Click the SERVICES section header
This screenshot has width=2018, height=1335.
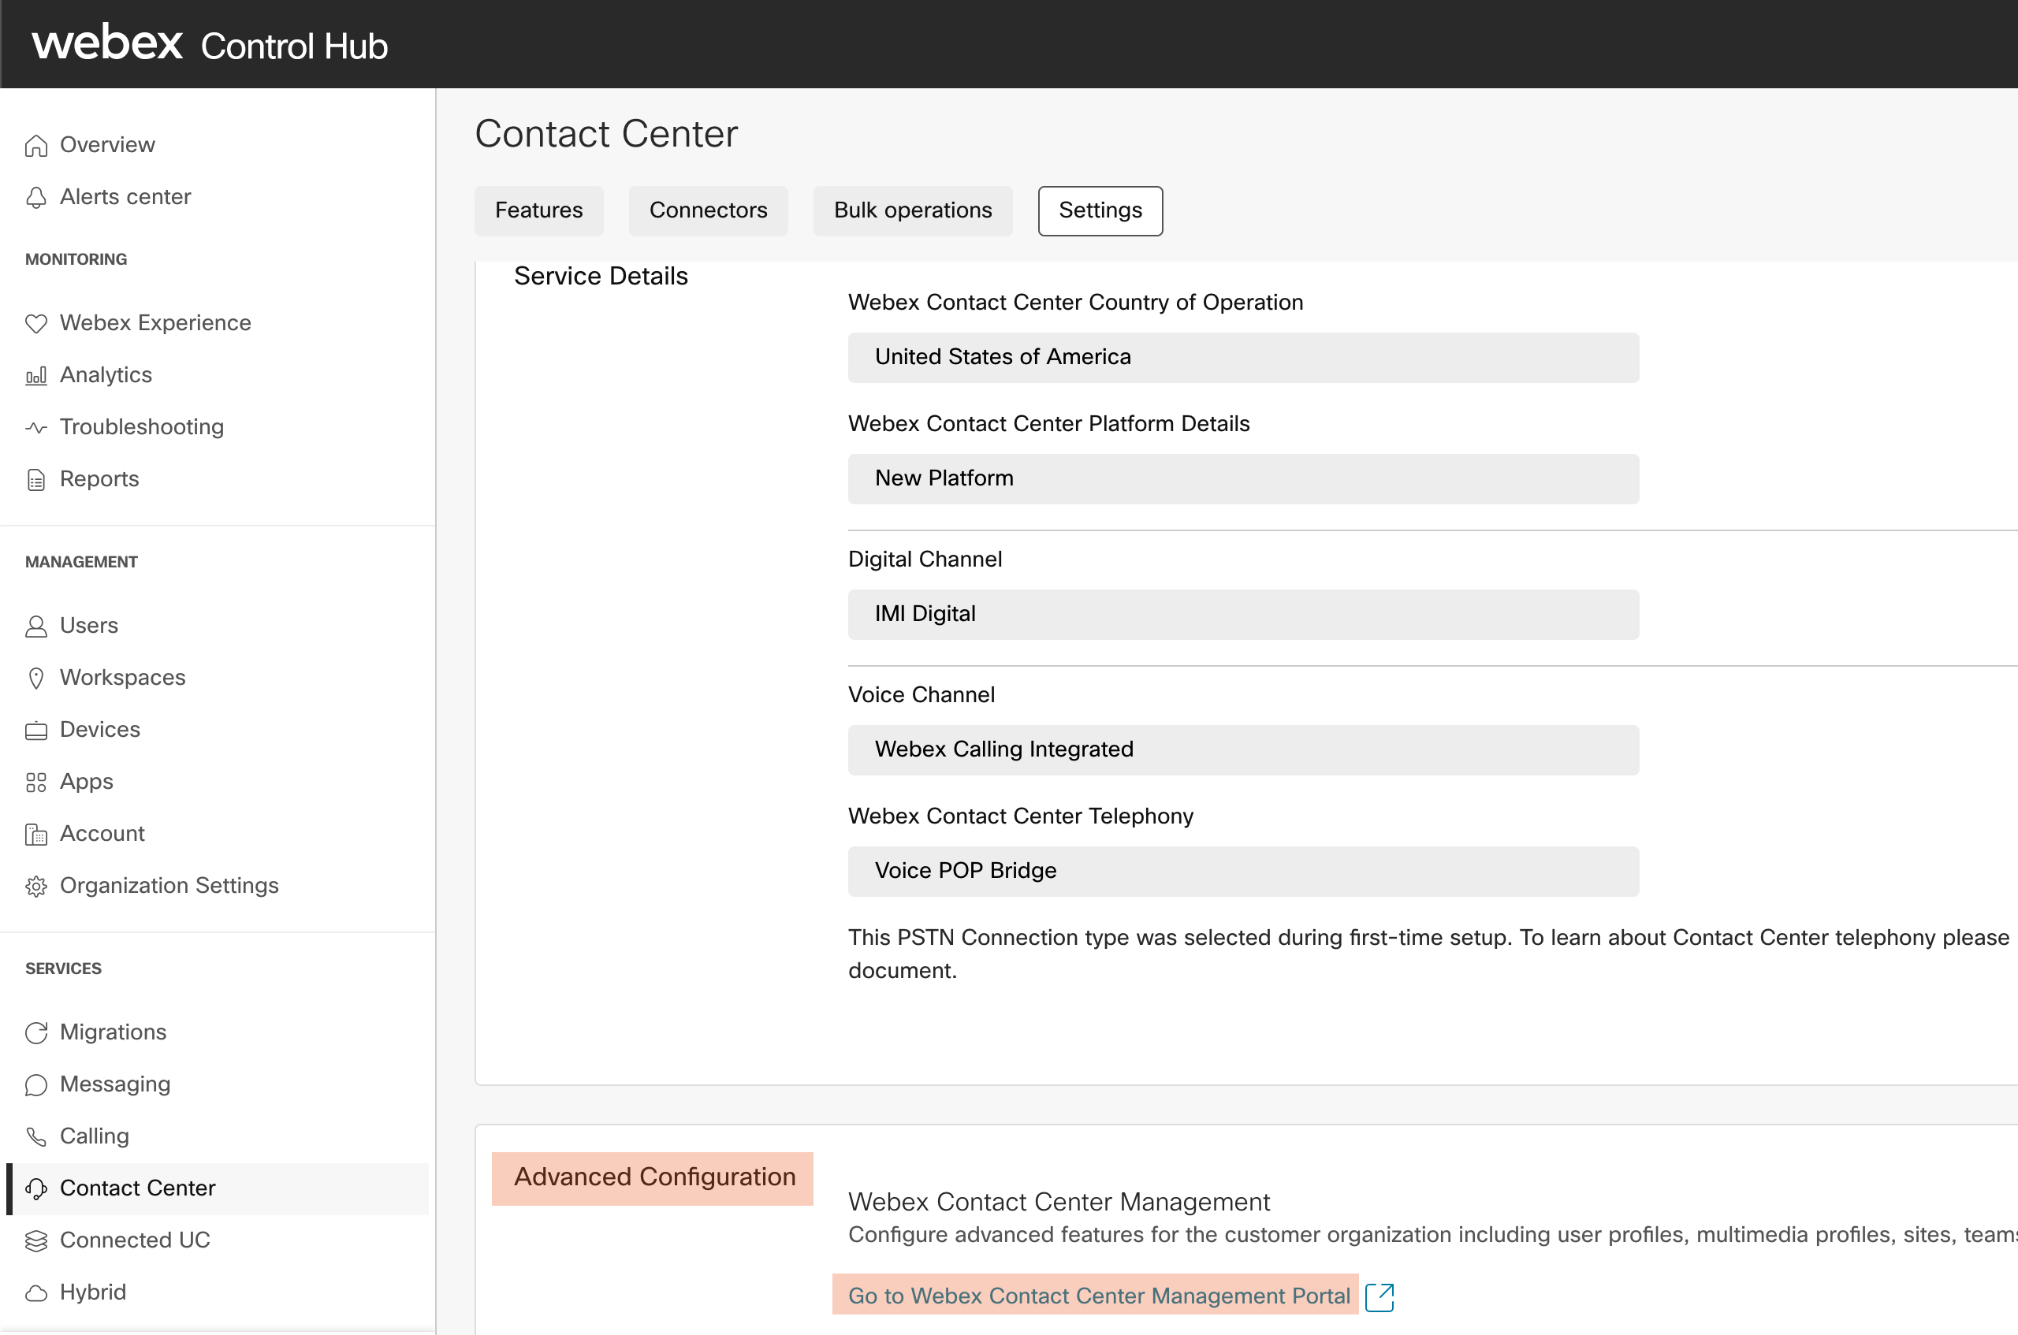63,968
